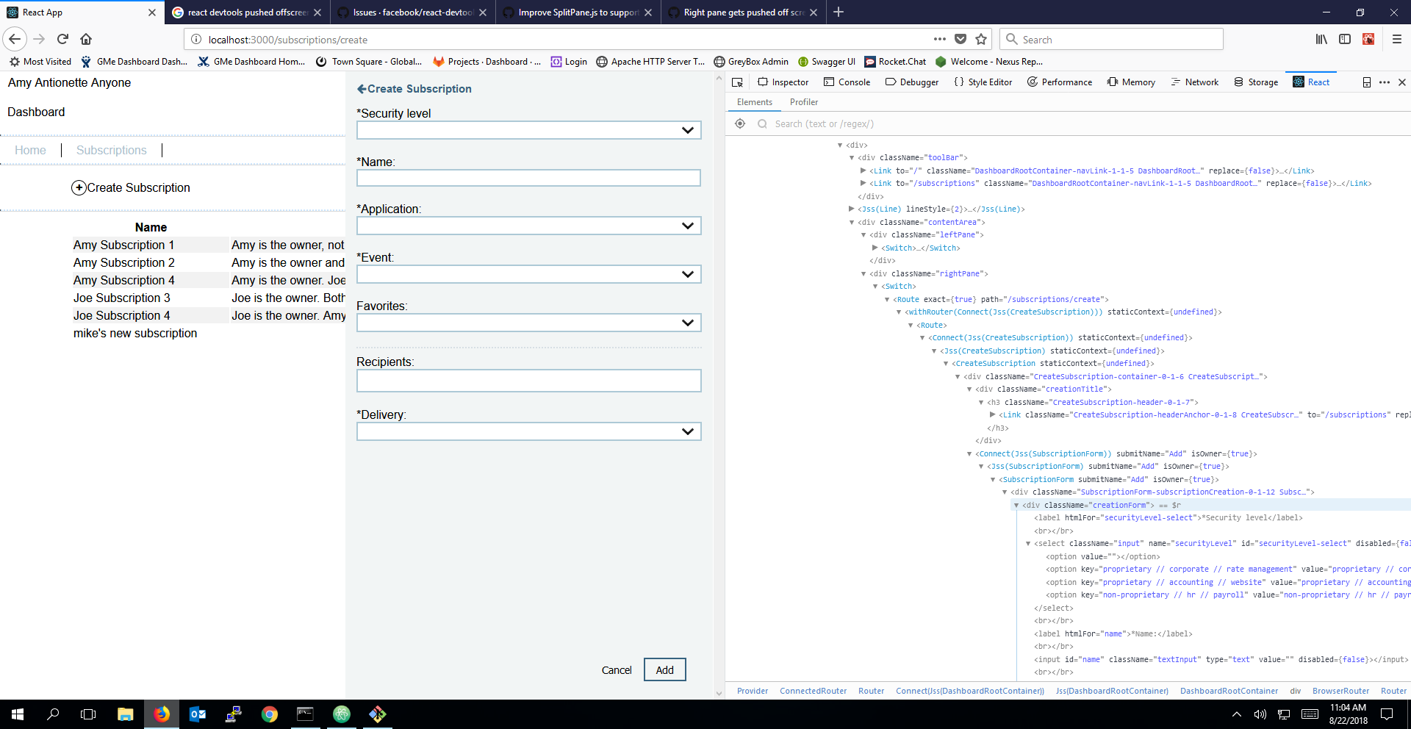Focus the Recipients text input
The image size is (1411, 729).
coord(529,381)
